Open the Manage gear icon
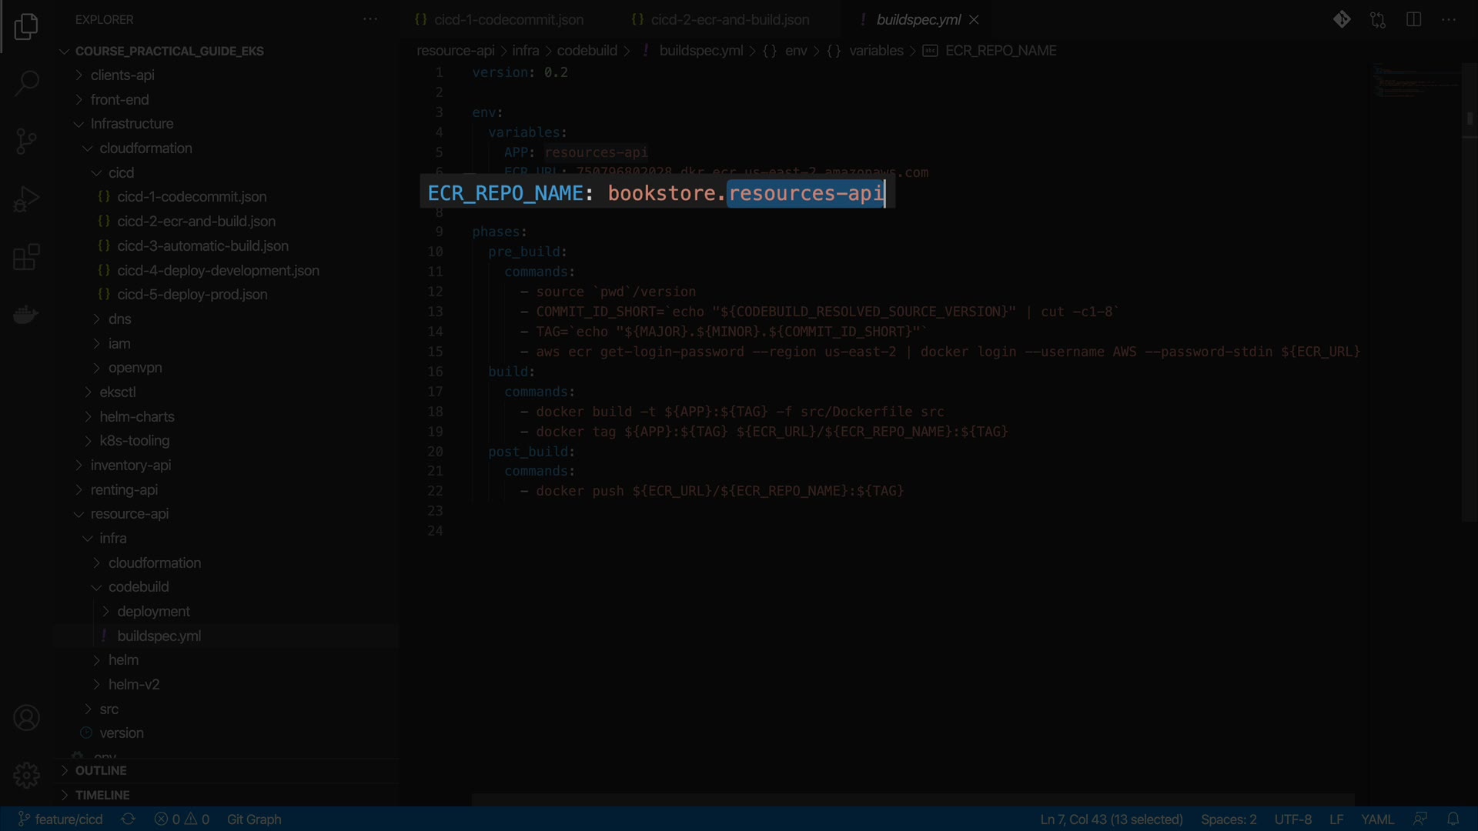The width and height of the screenshot is (1478, 831). pyautogui.click(x=26, y=775)
